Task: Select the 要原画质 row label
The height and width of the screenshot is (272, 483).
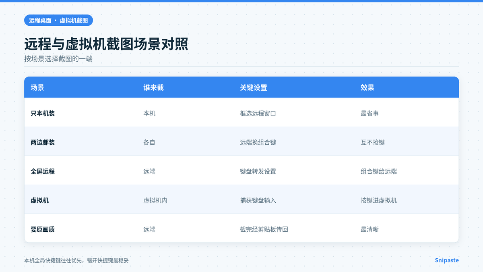Action: click(x=43, y=229)
